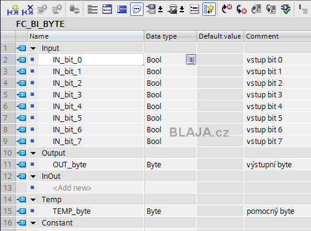This screenshot has width=311, height=231.
Task: Click the Close all networks icon
Action: tap(121, 9)
